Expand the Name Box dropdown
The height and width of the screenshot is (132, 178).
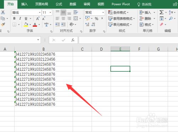[x=38, y=40]
